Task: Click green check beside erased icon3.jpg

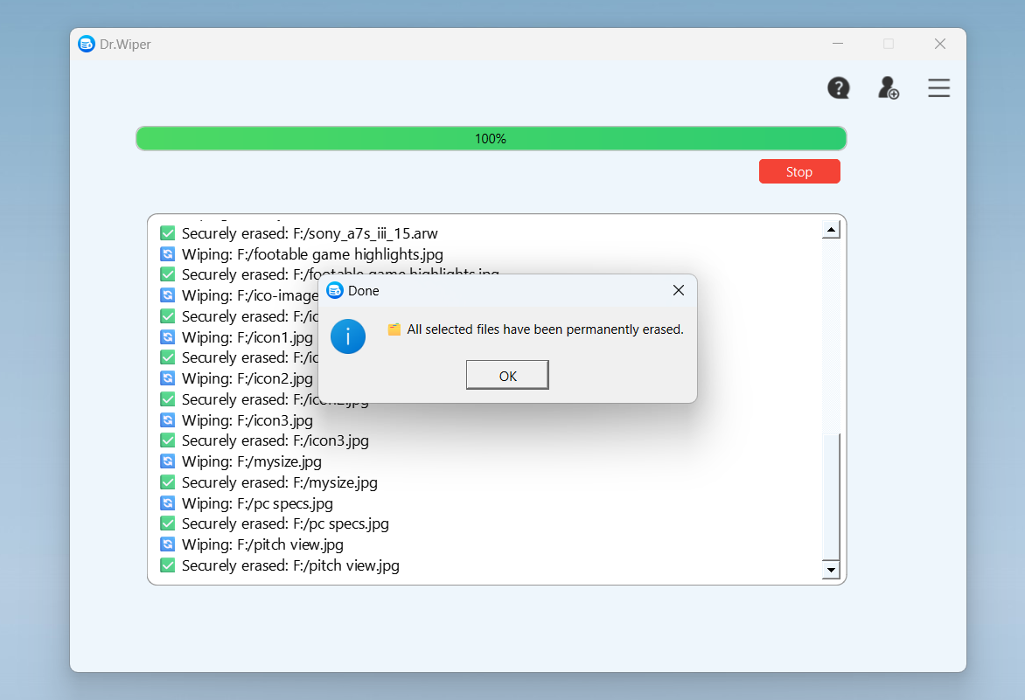Action: point(168,440)
